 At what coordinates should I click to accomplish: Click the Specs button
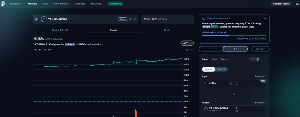tap(122, 19)
